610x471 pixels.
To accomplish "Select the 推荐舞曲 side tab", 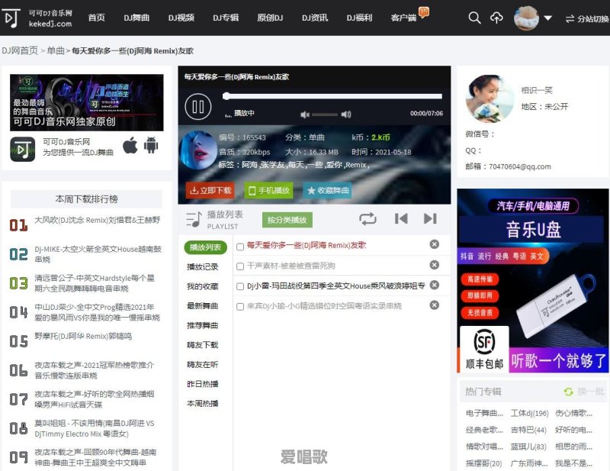I will click(202, 325).
